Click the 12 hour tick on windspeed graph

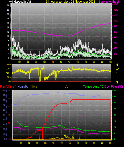click(x=61, y=62)
